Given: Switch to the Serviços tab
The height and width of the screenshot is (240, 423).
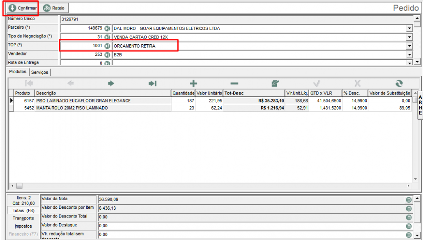Looking at the screenshot, I should click(39, 72).
